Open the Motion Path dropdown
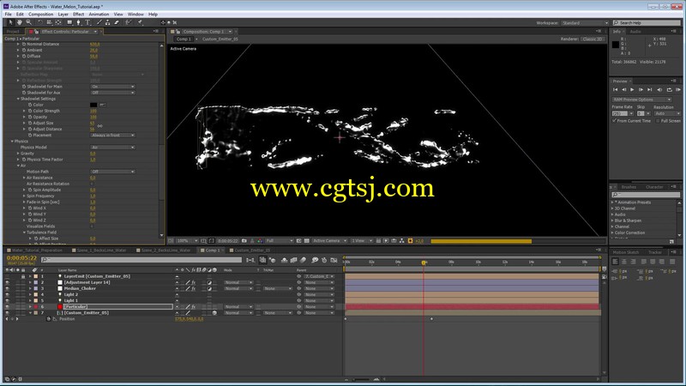Viewport: 686px width, 386px height. coord(112,172)
